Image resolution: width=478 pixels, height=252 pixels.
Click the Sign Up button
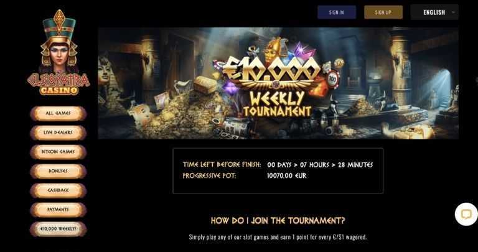[383, 12]
